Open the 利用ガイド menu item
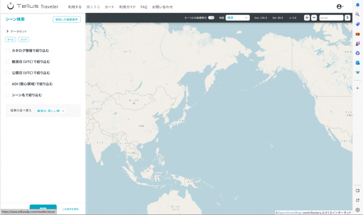 (x=127, y=7)
